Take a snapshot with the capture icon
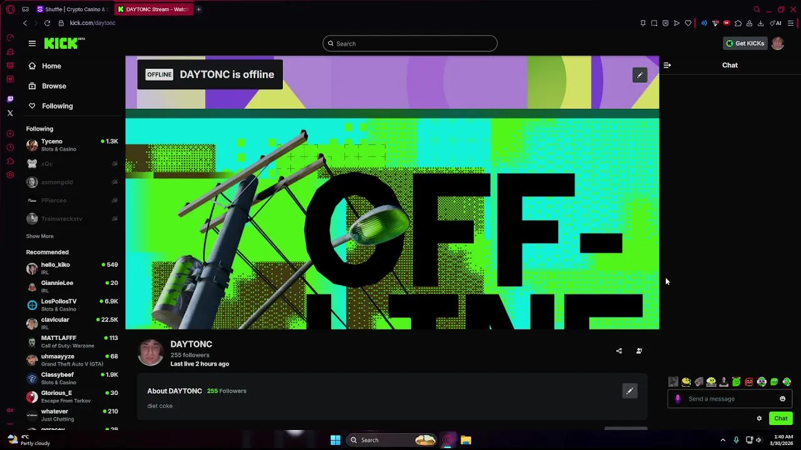This screenshot has width=801, height=450. pos(654,23)
